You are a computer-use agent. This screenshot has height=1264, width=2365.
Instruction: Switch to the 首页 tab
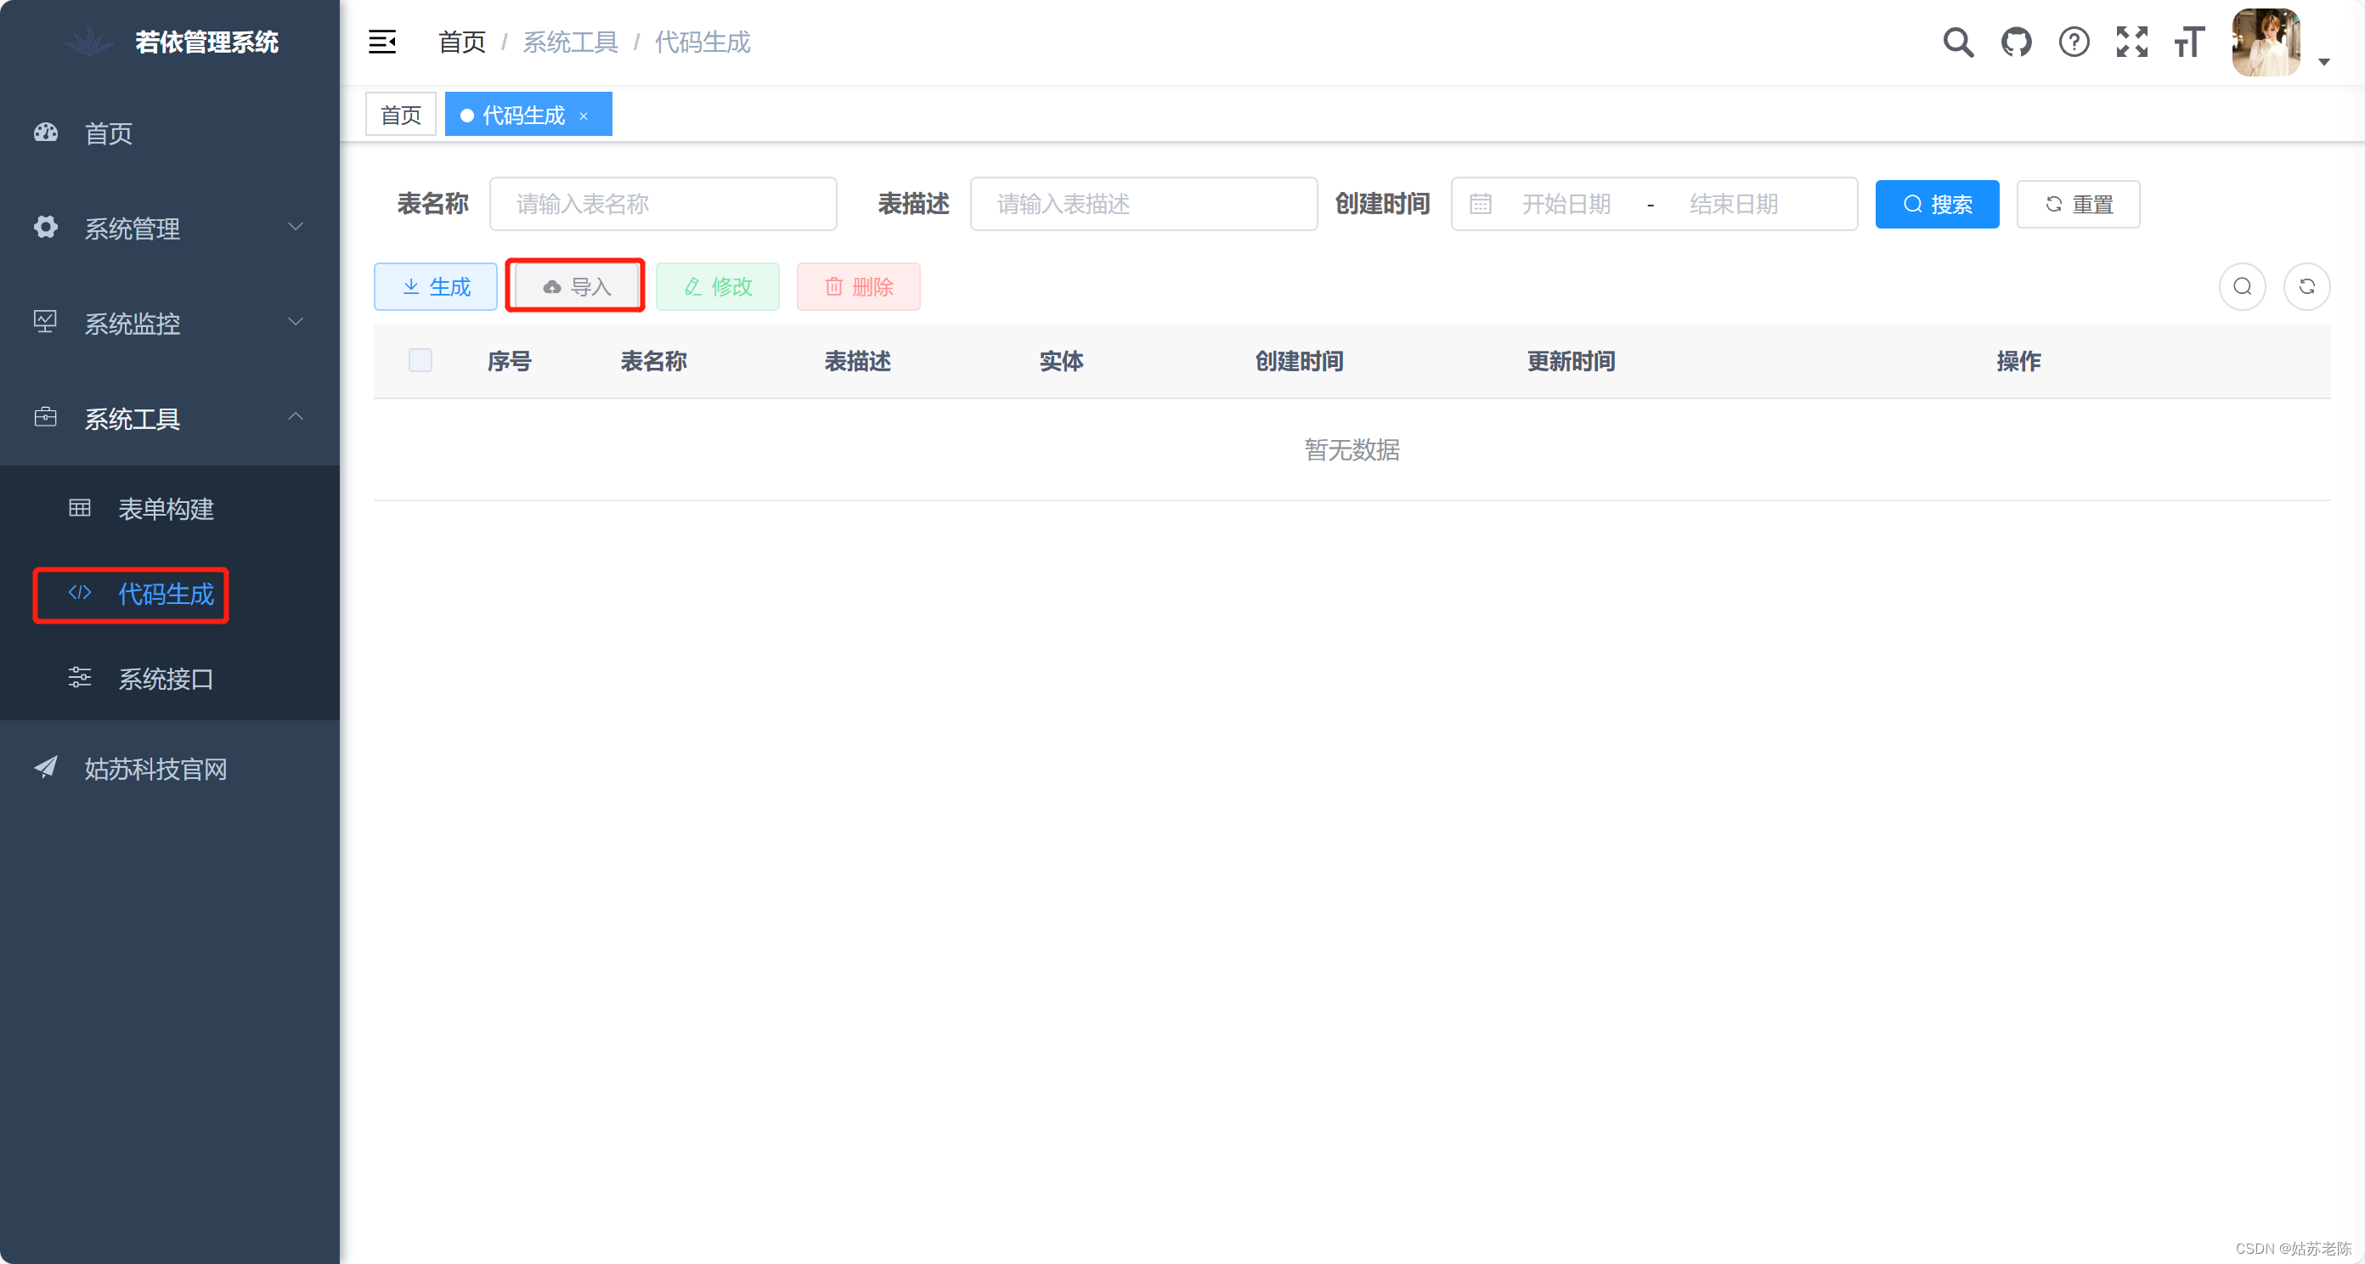click(400, 115)
